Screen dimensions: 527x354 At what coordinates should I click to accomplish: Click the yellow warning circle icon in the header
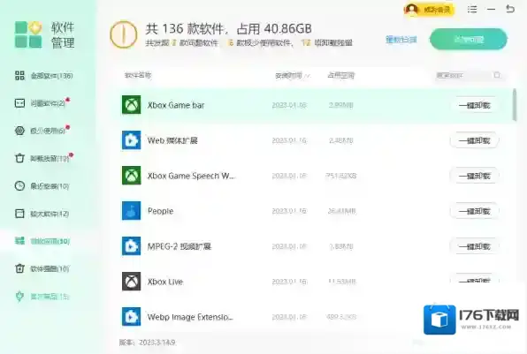123,34
